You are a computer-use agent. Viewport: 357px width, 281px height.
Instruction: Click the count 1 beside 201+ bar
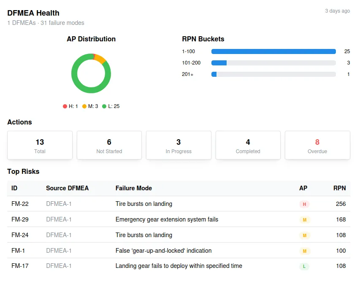coord(349,74)
